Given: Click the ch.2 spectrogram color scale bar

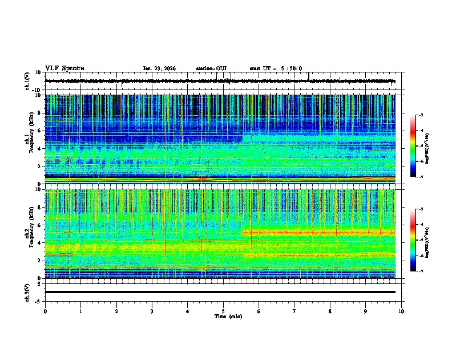Looking at the screenshot, I should click(x=413, y=240).
